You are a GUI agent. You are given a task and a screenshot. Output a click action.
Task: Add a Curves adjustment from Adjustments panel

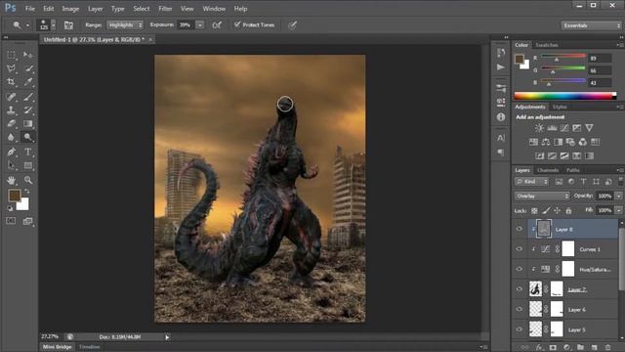pyautogui.click(x=564, y=128)
